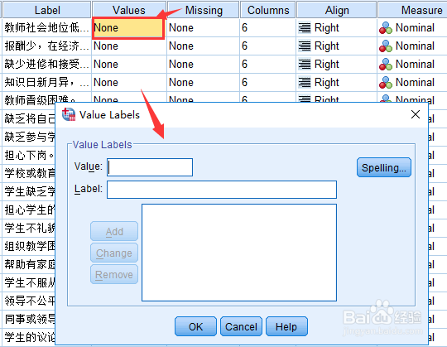Click the Align column header
This screenshot has width=447, height=347.
[x=337, y=10]
